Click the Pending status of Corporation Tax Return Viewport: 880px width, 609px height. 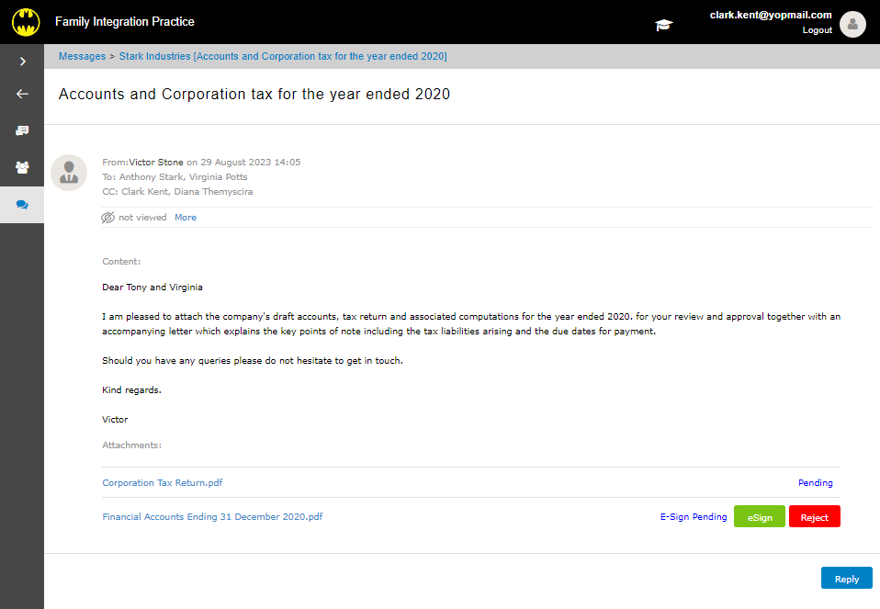[815, 483]
